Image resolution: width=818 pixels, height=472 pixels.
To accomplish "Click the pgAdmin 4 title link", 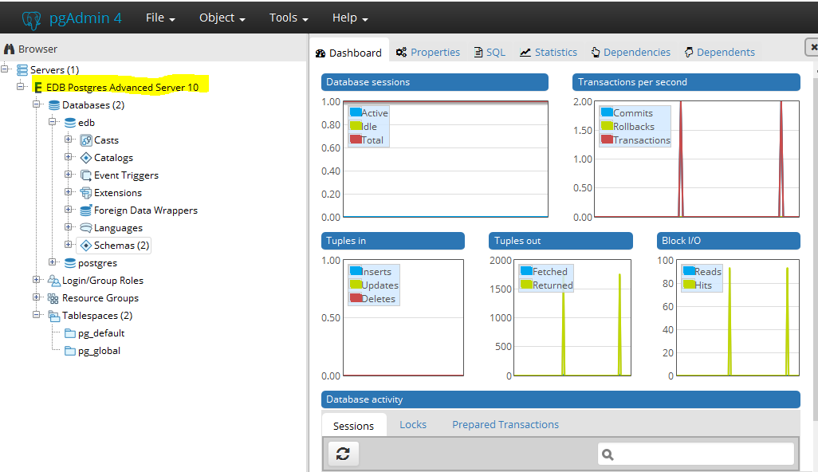I will (85, 18).
